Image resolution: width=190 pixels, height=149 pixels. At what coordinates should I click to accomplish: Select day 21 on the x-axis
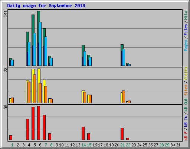(x=122, y=145)
